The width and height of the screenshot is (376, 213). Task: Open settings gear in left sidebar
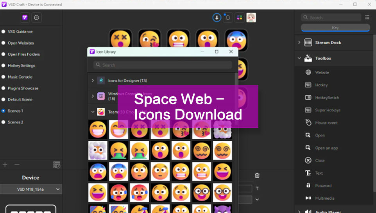click(x=36, y=18)
